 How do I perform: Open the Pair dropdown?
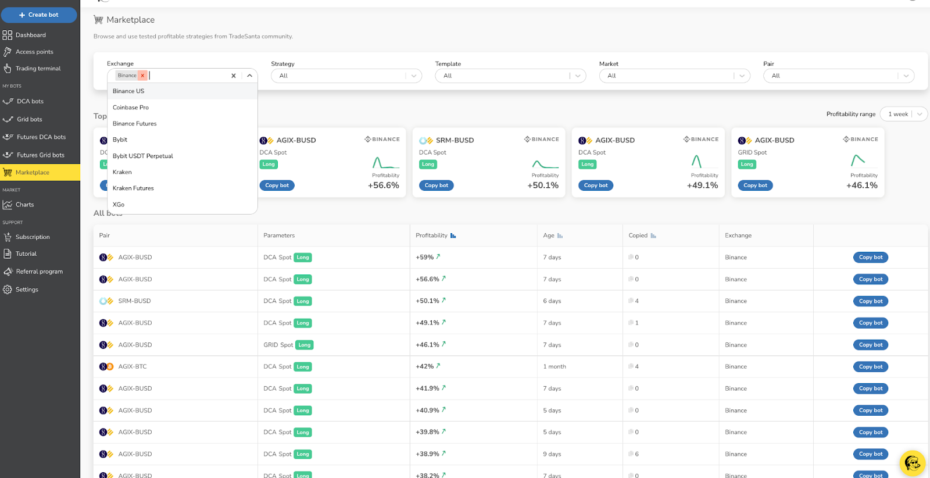(839, 76)
